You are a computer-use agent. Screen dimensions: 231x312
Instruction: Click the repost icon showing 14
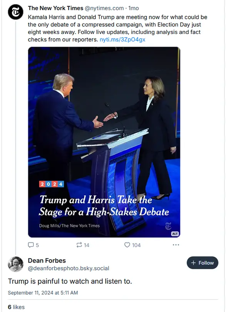(x=79, y=245)
